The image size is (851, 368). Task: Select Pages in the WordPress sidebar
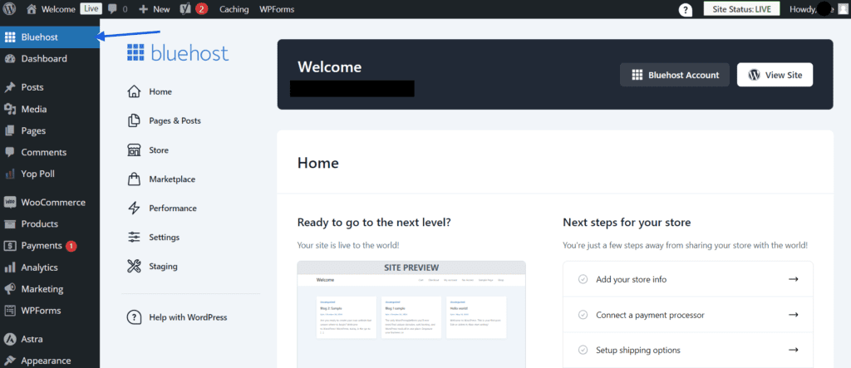[33, 130]
